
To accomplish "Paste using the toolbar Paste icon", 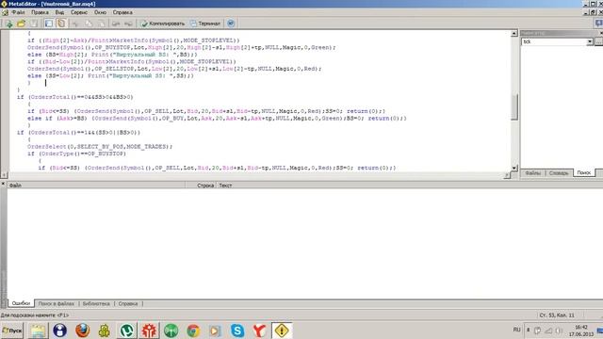I will [x=101, y=24].
